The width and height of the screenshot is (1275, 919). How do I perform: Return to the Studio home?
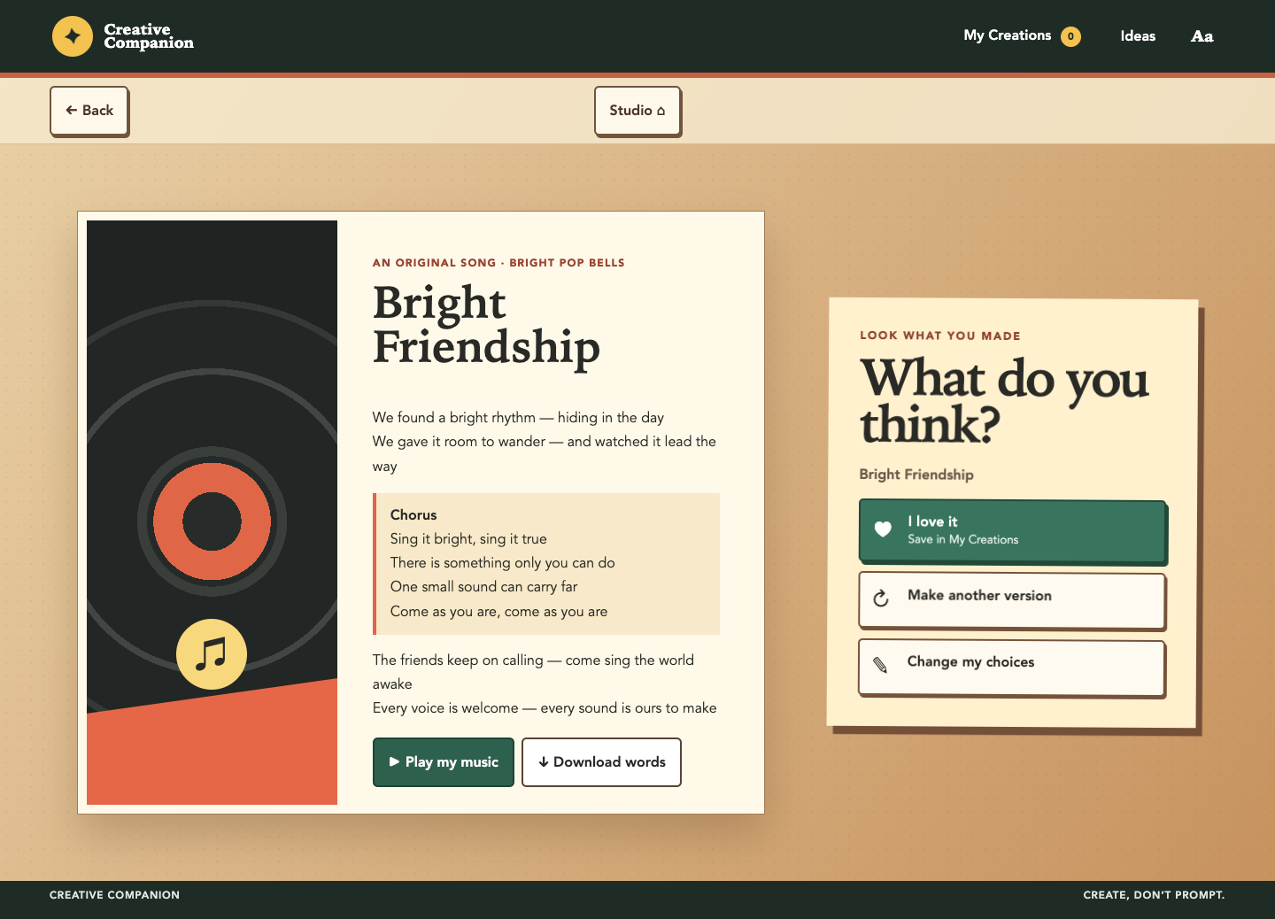(x=637, y=111)
